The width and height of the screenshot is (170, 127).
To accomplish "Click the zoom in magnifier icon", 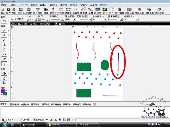I will (31, 24).
